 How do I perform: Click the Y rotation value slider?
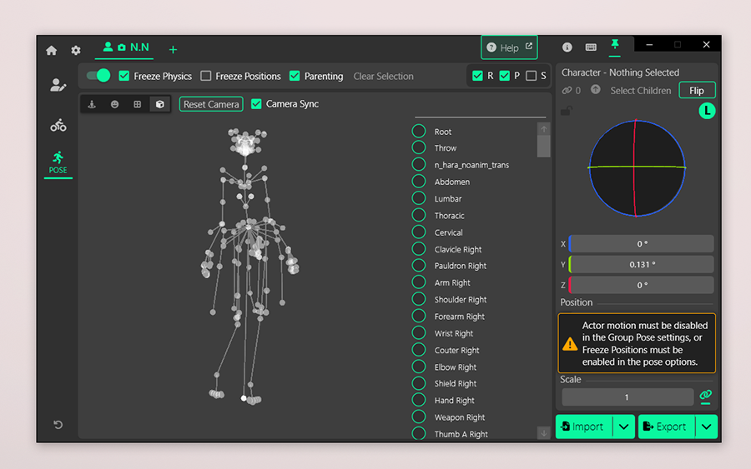point(641,264)
